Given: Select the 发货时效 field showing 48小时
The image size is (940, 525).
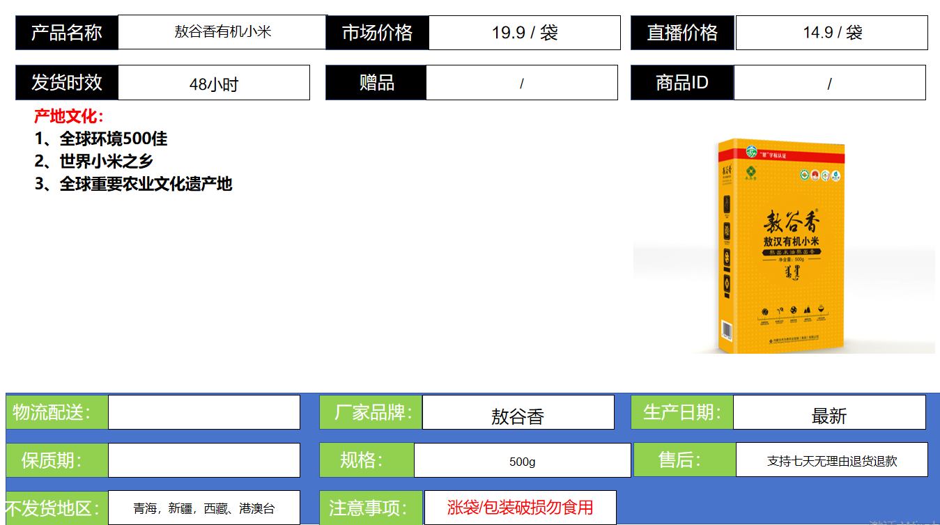Looking at the screenshot, I should [213, 84].
